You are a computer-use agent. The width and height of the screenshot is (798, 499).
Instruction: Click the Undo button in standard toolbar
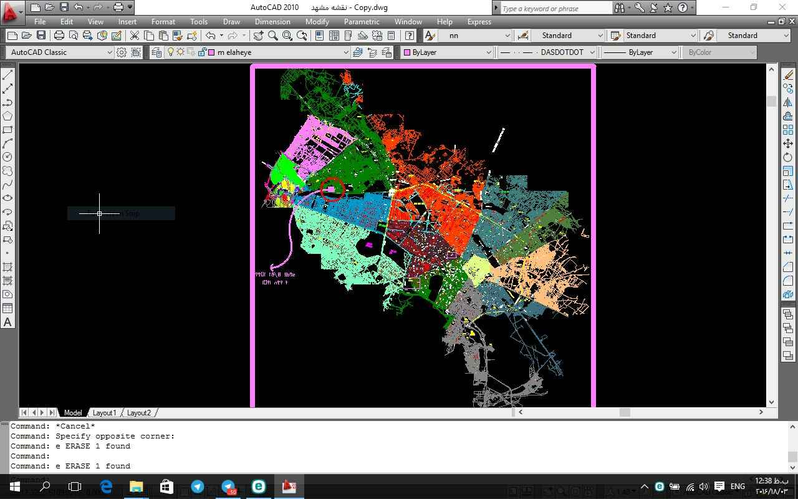210,36
